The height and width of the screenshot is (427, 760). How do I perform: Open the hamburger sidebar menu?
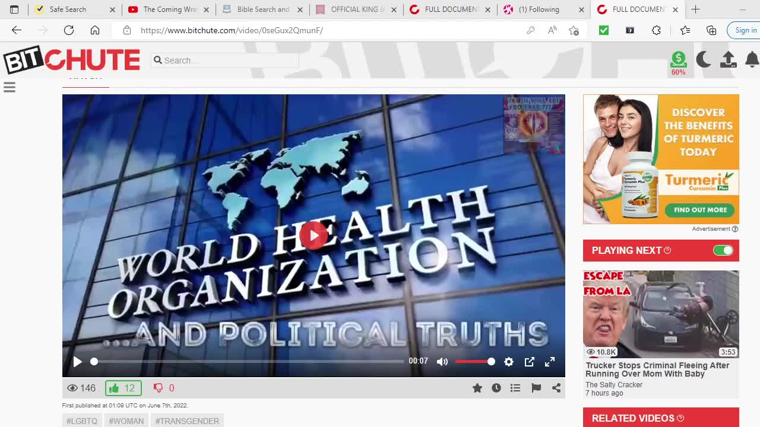tap(9, 88)
